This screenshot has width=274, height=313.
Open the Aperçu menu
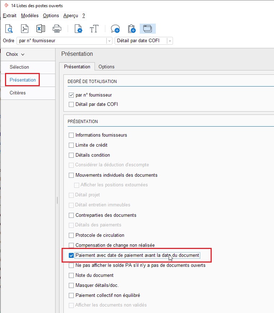[x=71, y=16]
